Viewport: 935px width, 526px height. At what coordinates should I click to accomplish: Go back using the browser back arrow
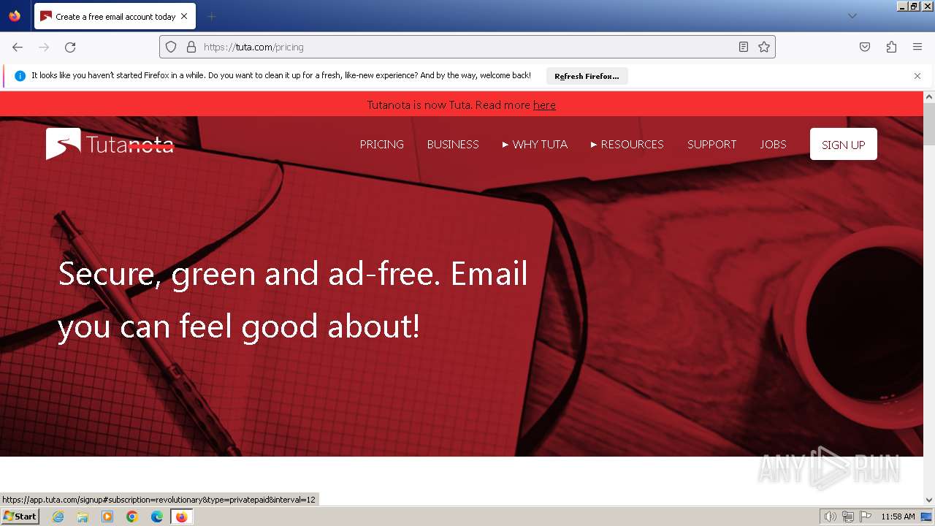[18, 47]
